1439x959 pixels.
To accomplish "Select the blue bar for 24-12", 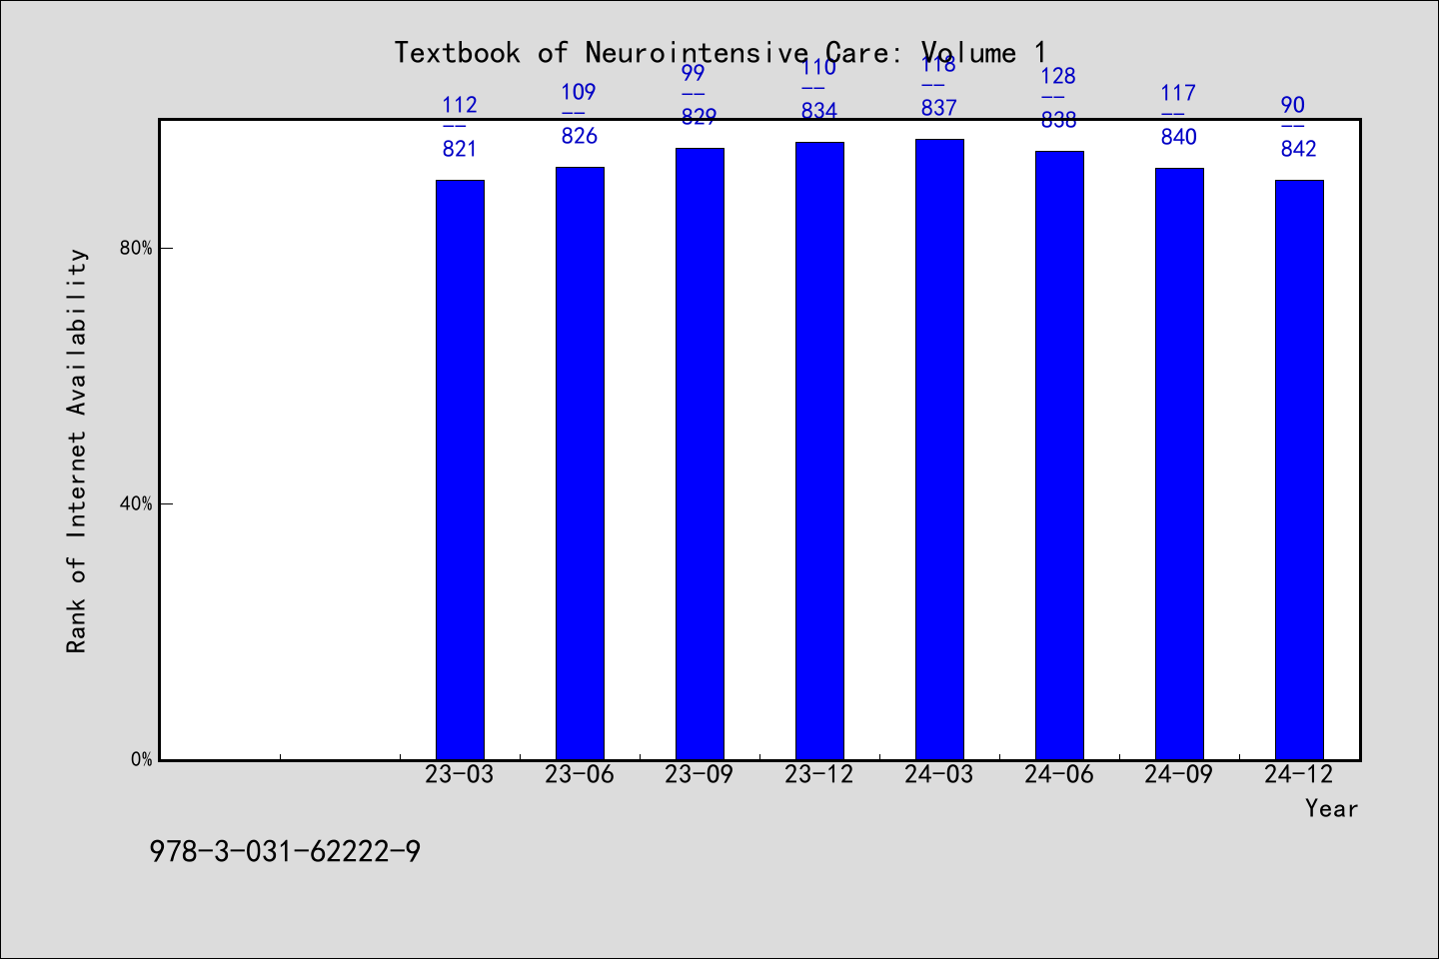I will tap(1299, 470).
